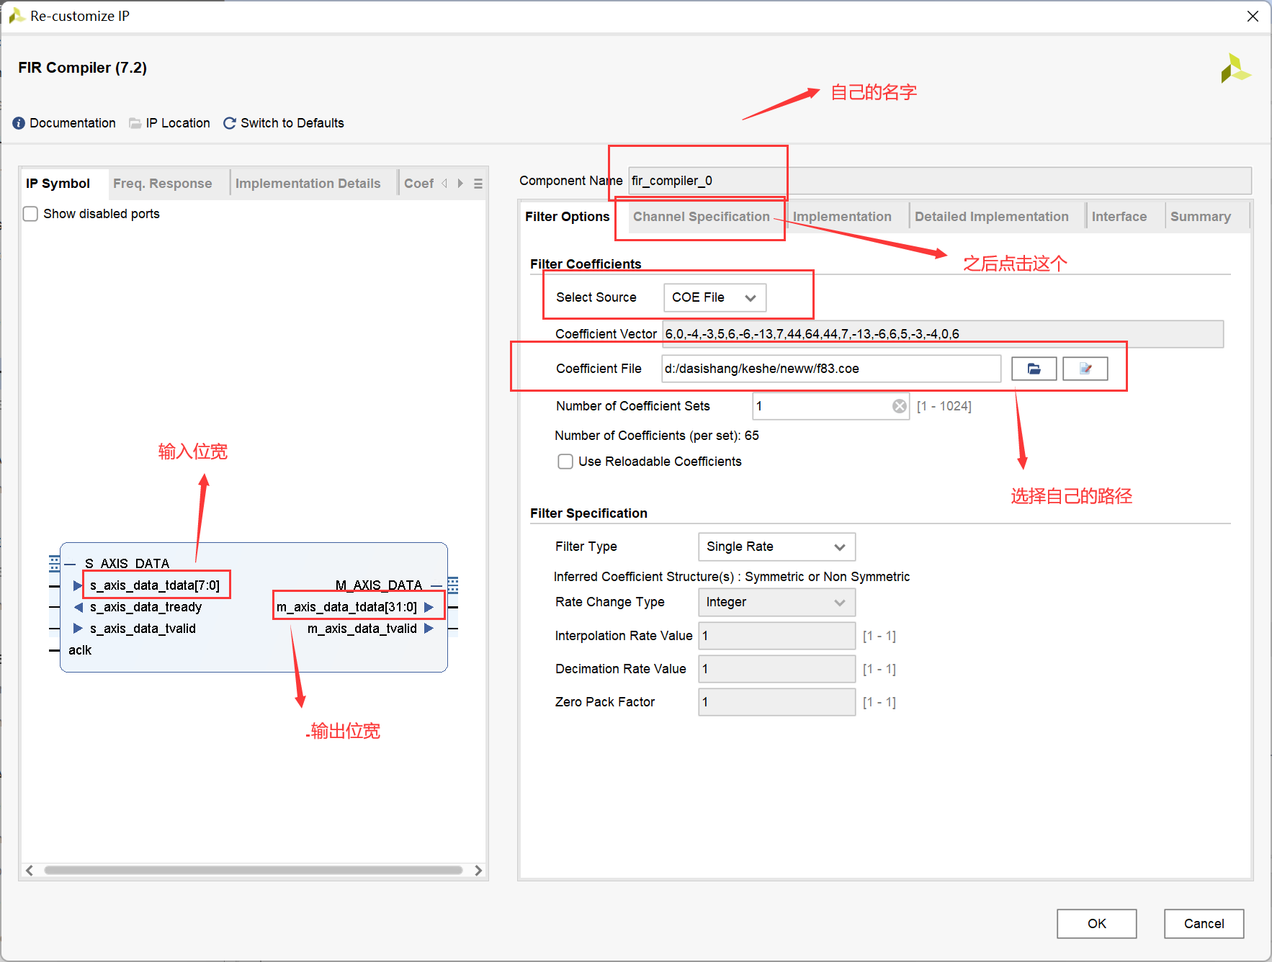
Task: Click the left panel horizontal scrollbar thumb
Action: tap(253, 871)
